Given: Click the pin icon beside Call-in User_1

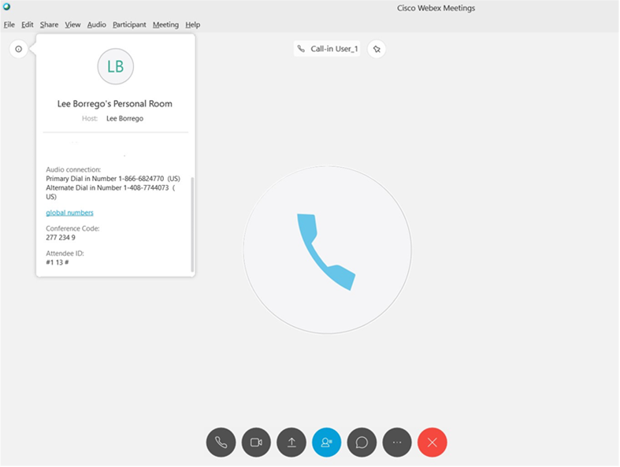Looking at the screenshot, I should click(377, 49).
